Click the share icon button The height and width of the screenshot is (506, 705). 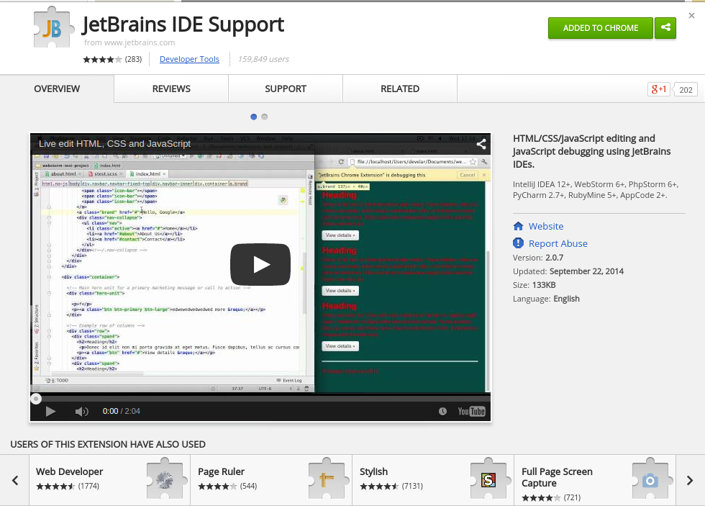(665, 28)
